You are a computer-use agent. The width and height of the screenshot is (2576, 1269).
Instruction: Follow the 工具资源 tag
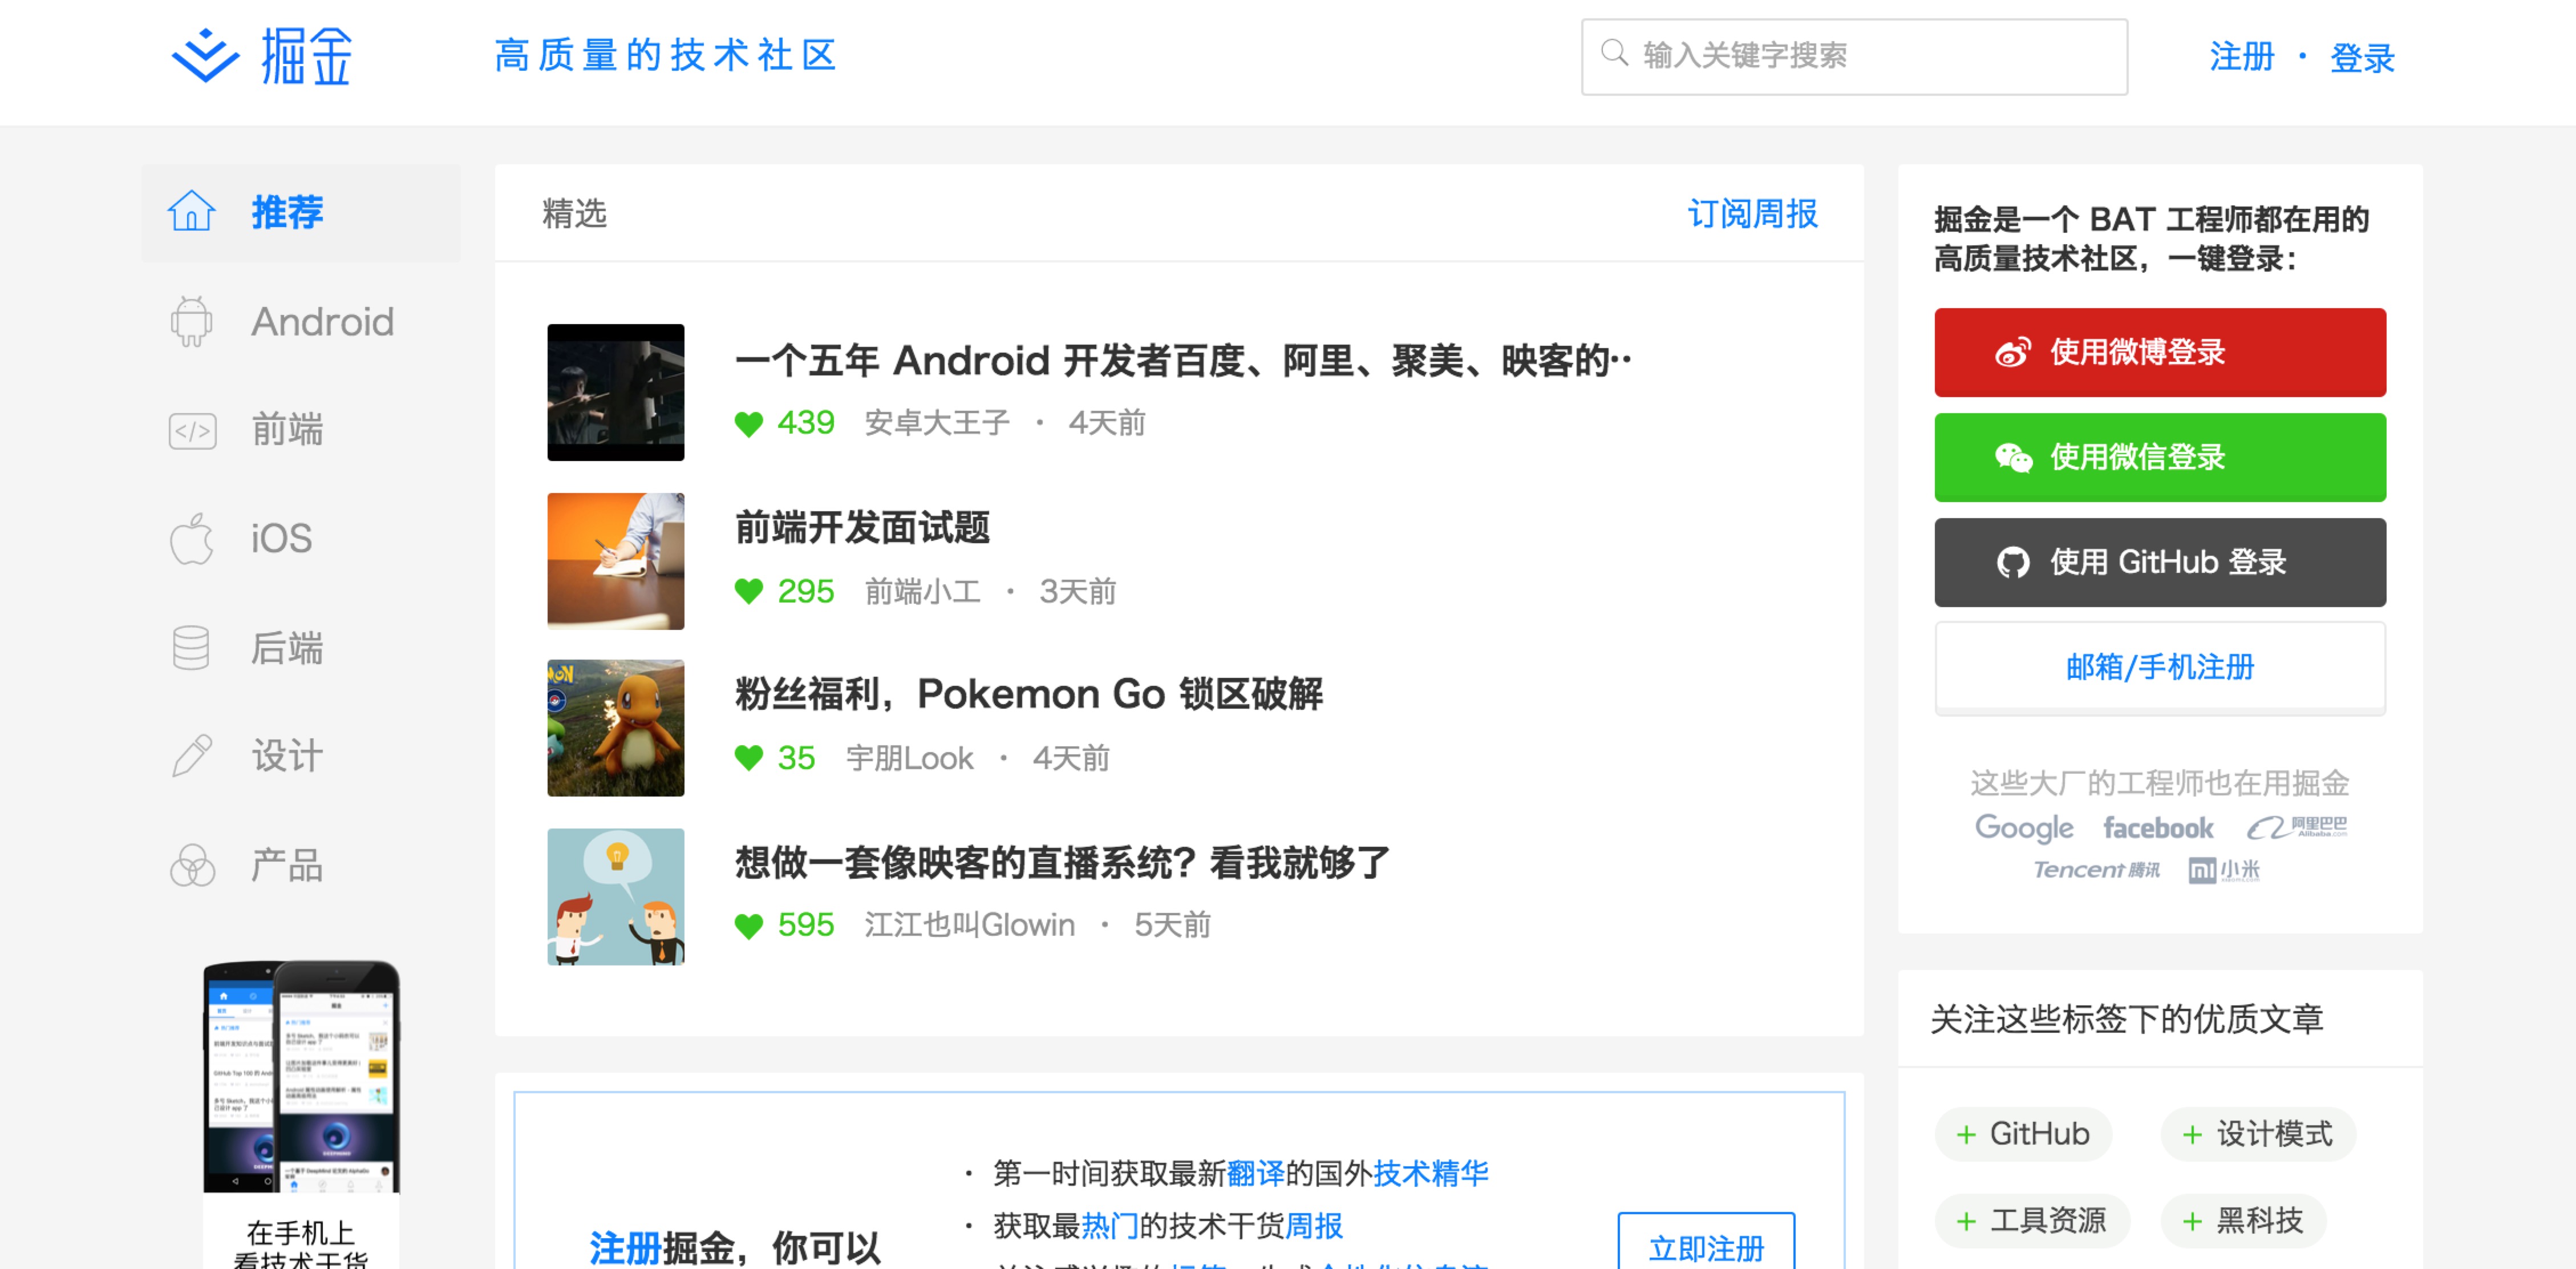(2032, 1221)
